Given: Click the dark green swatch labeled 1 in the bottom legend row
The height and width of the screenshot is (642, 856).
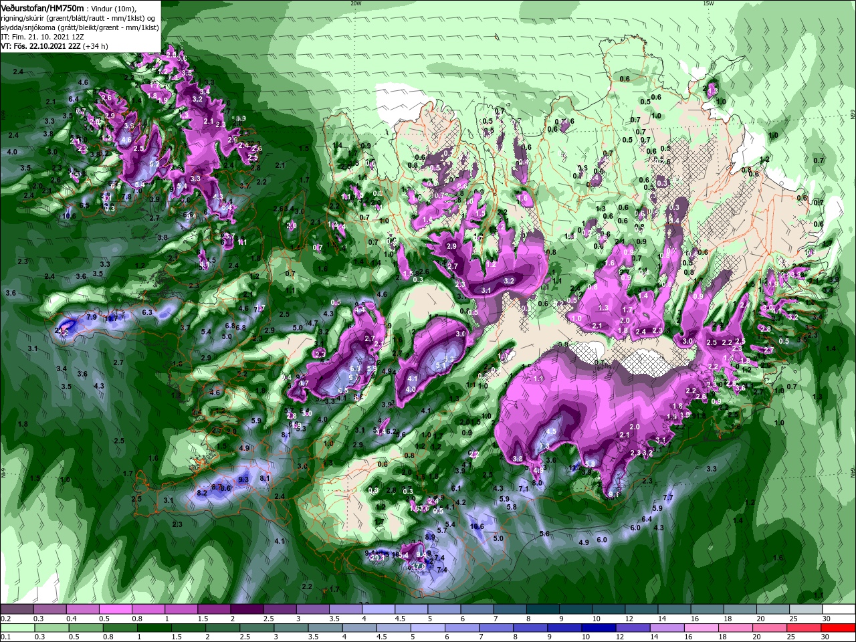Looking at the screenshot, I should coord(154,628).
